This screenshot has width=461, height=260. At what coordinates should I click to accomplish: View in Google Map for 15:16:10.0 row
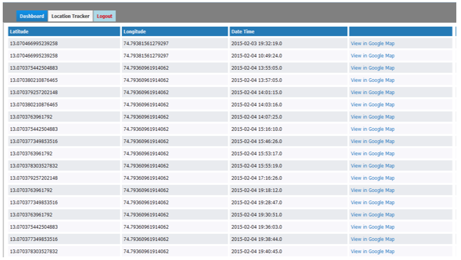tap(373, 129)
